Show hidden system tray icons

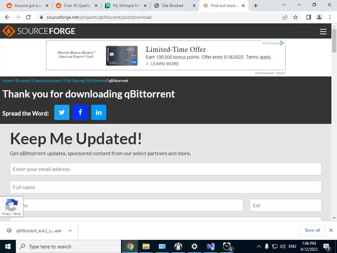tap(259, 246)
